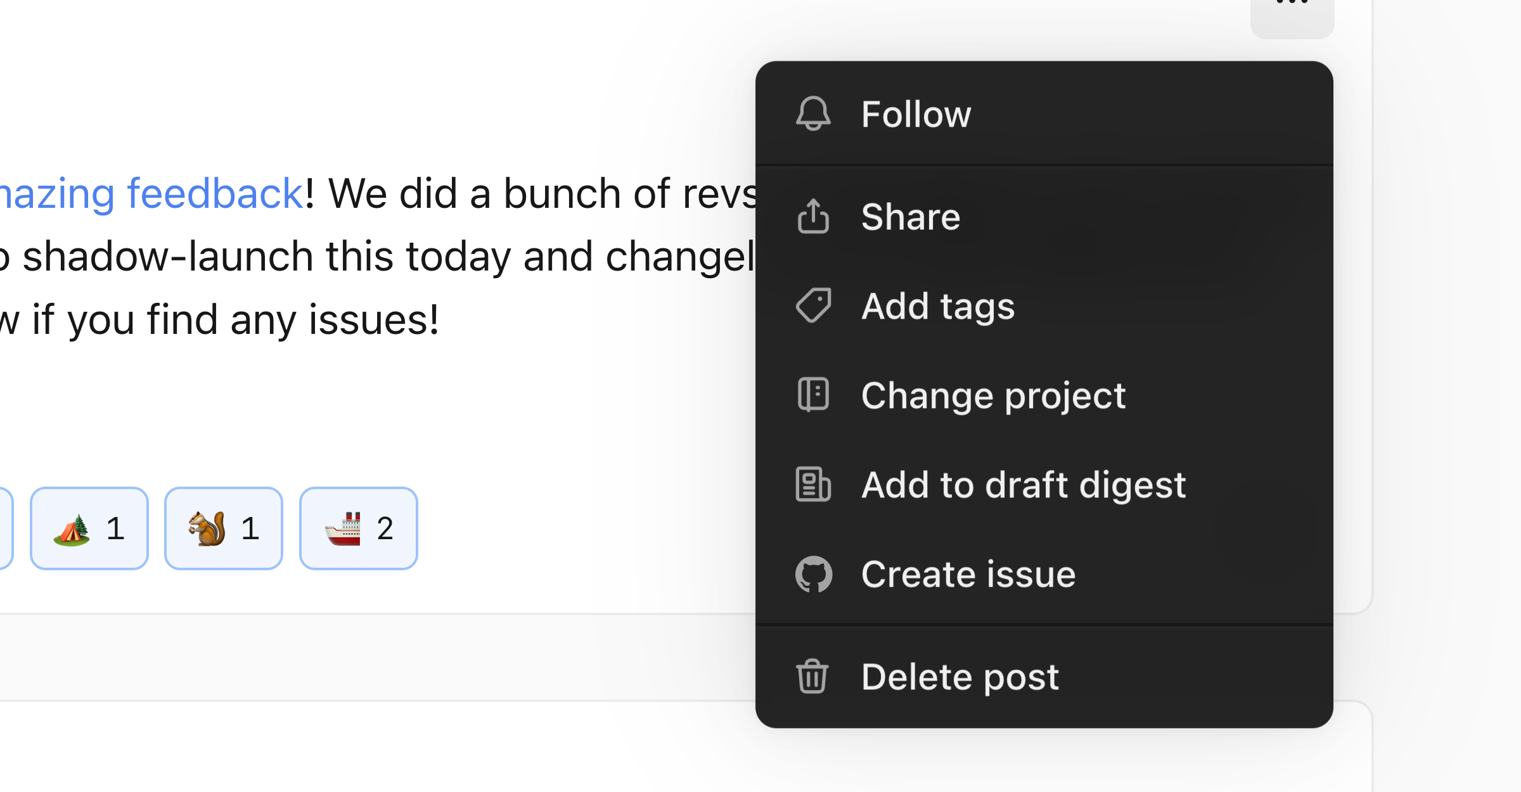This screenshot has width=1521, height=792.
Task: Choose Share in the context menu
Action: pyautogui.click(x=911, y=217)
